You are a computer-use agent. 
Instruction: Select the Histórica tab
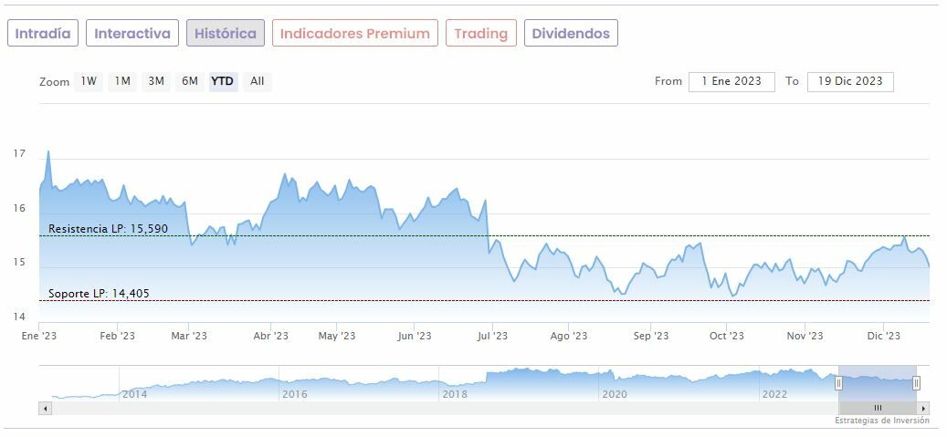coord(226,34)
